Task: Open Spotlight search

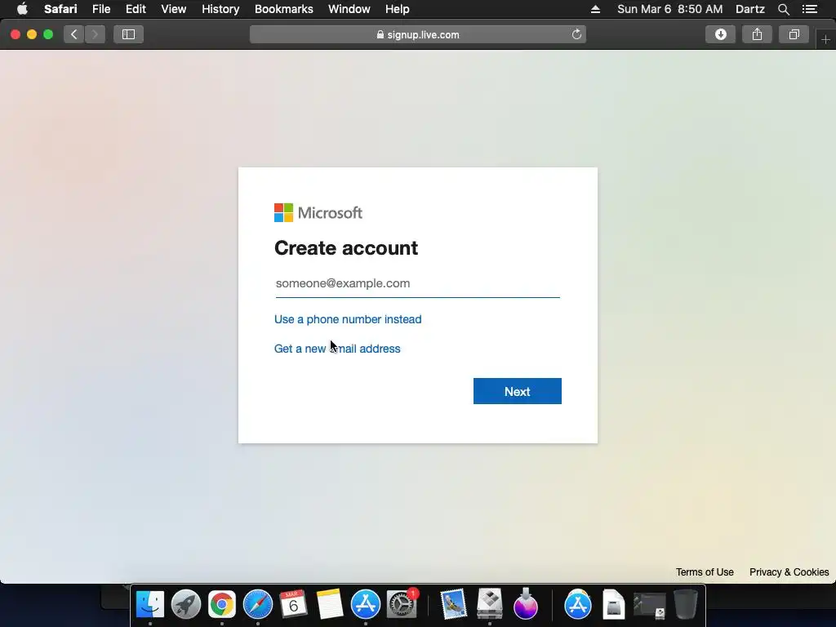Action: pyautogui.click(x=783, y=9)
